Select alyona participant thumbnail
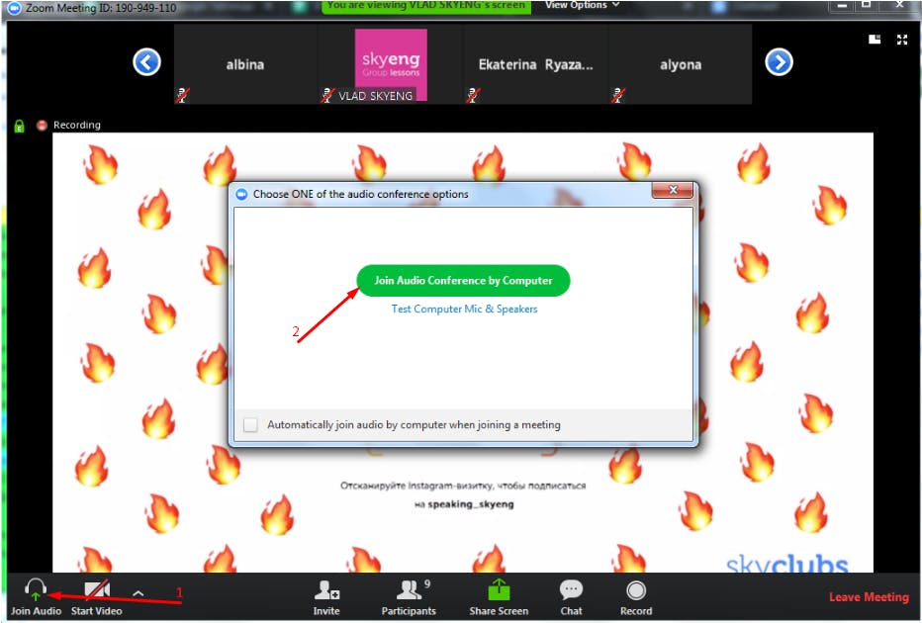 pyautogui.click(x=681, y=64)
